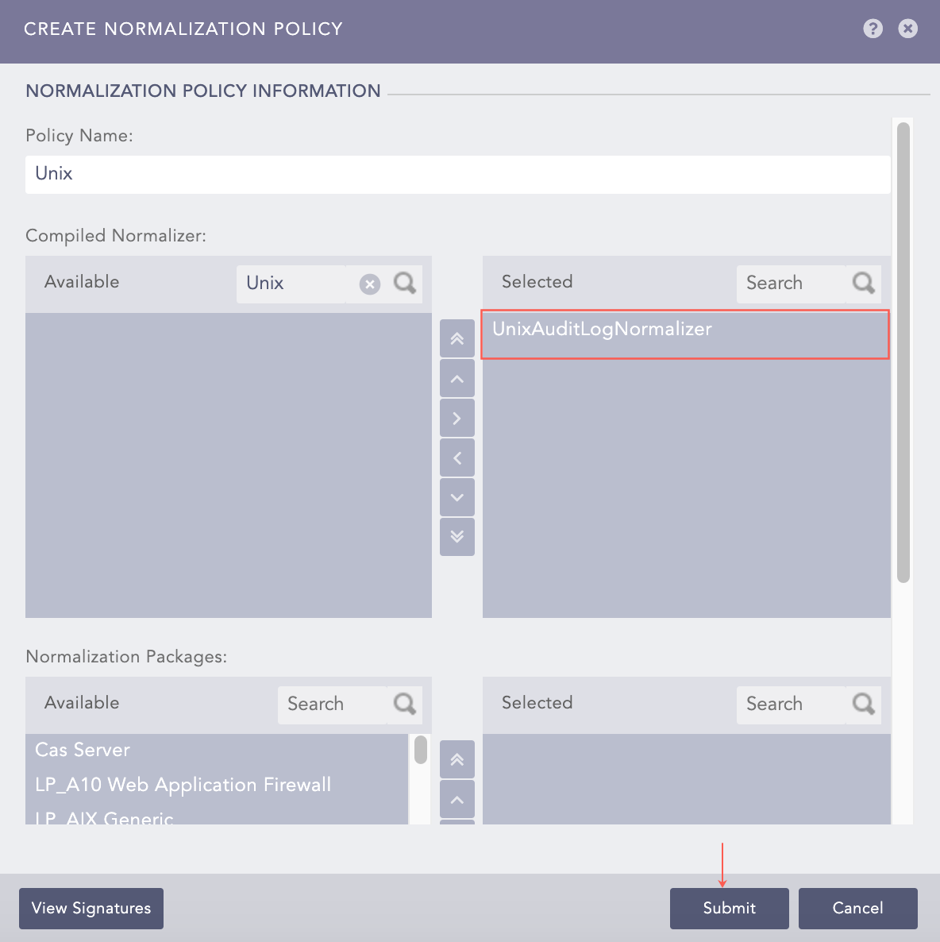The height and width of the screenshot is (942, 940).
Task: Click search magnifier in Compiled Normalizer Available
Action: coord(405,284)
